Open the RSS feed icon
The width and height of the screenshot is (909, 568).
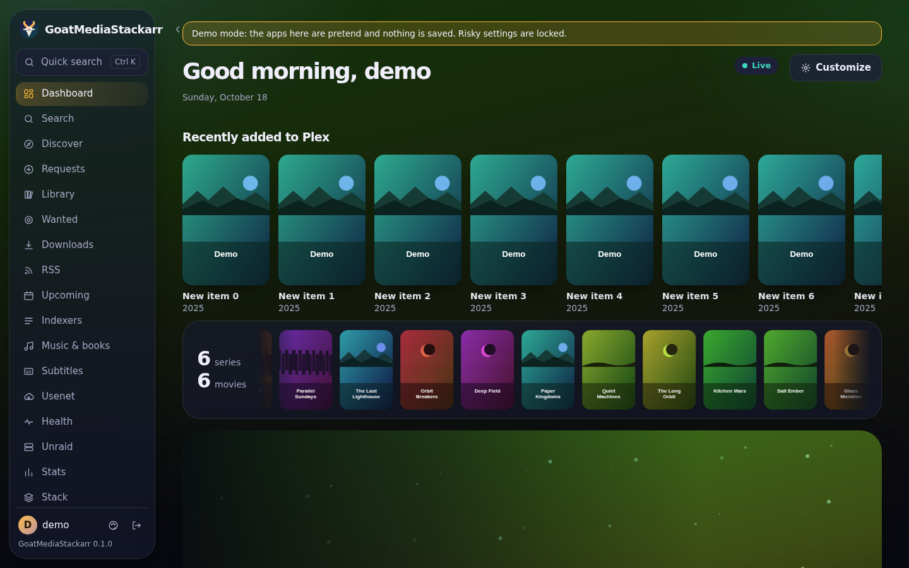click(28, 270)
